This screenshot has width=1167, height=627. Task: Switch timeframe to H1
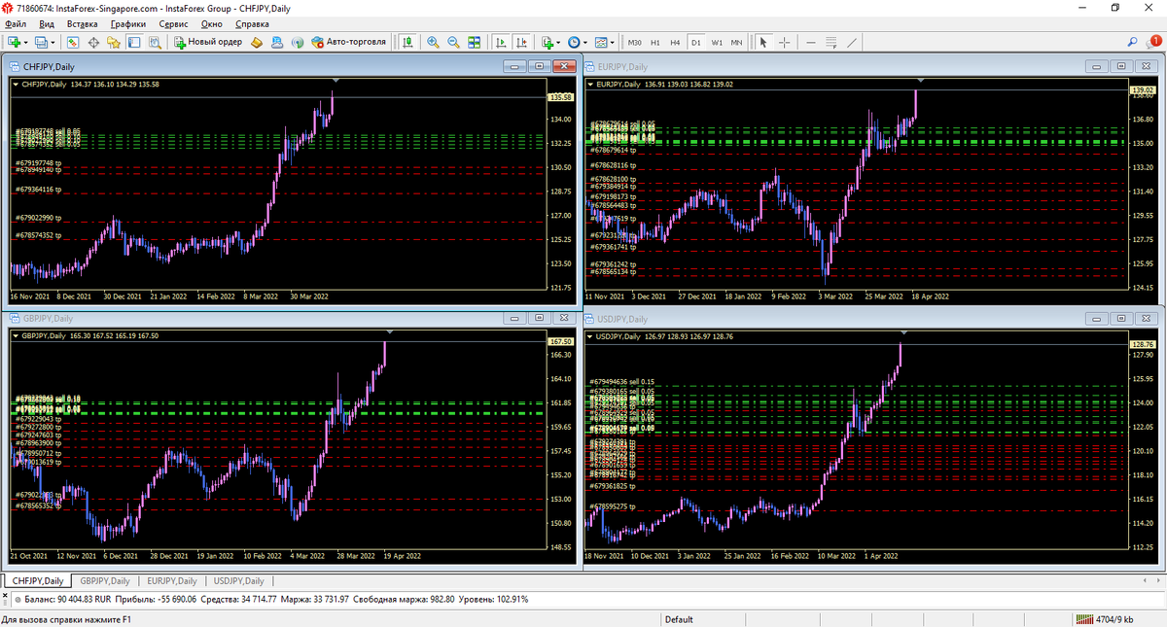[655, 42]
